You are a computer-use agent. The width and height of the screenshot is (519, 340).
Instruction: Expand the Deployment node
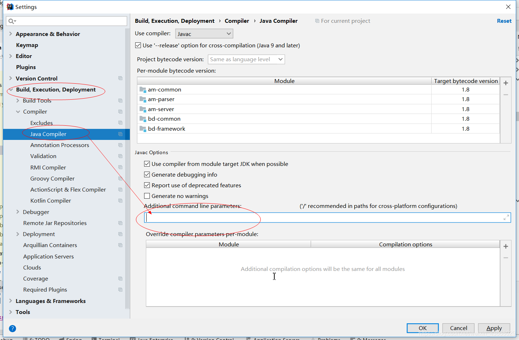pos(18,234)
